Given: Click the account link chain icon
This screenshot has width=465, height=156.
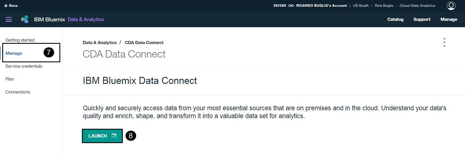Looking at the screenshot, I should coord(291,6).
